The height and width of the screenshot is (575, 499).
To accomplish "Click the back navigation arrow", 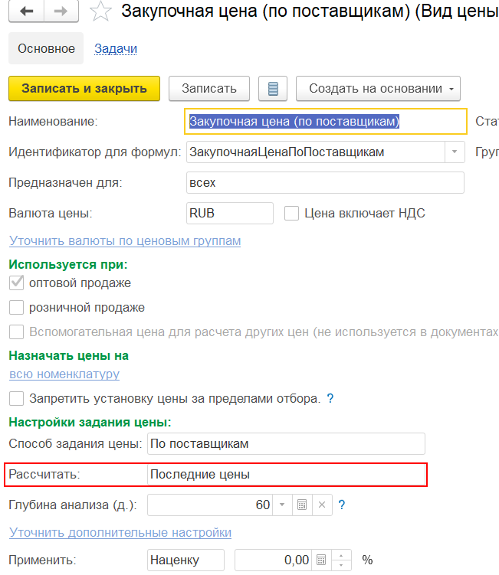I will (27, 11).
